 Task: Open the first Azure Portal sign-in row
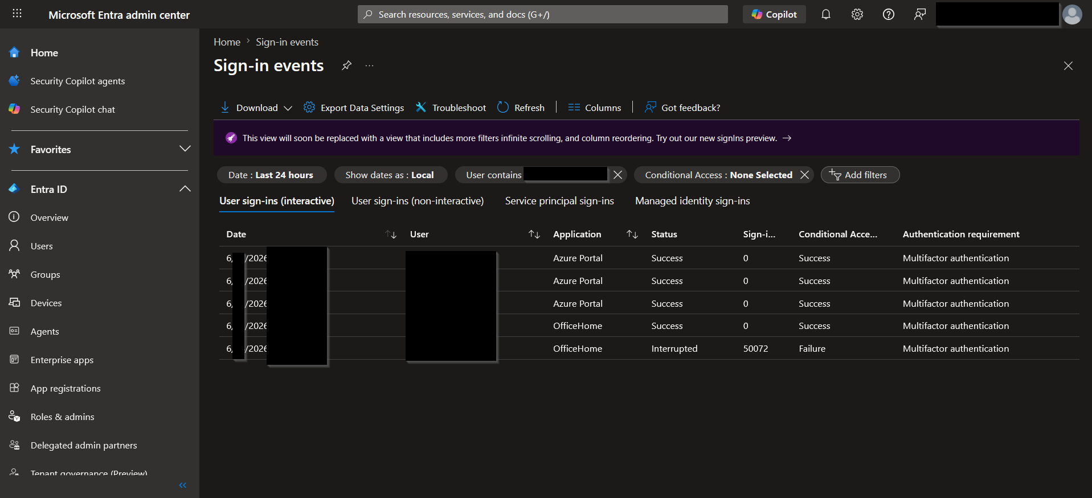[x=649, y=258]
